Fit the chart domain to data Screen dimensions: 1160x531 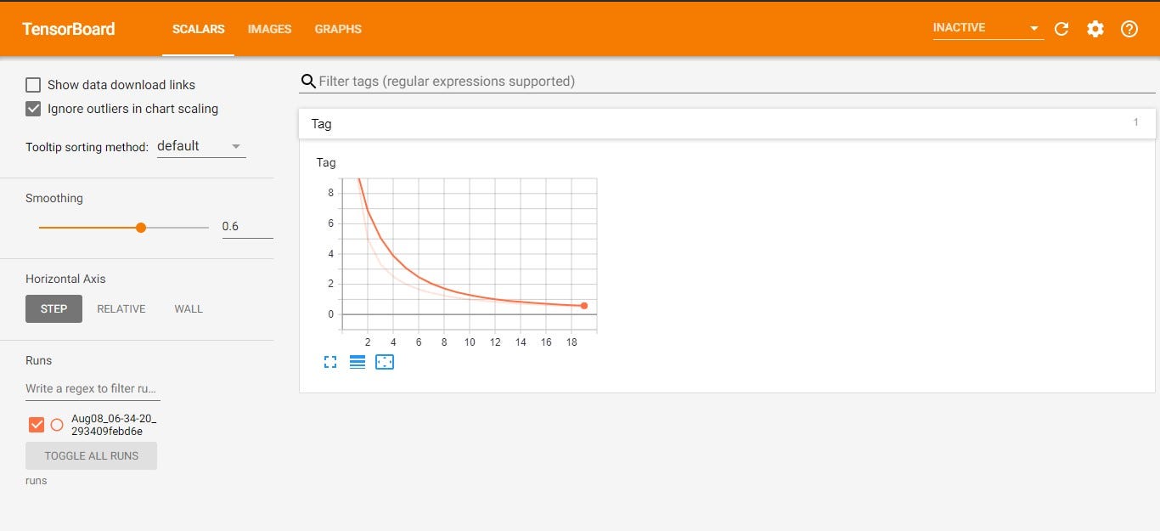(x=385, y=361)
